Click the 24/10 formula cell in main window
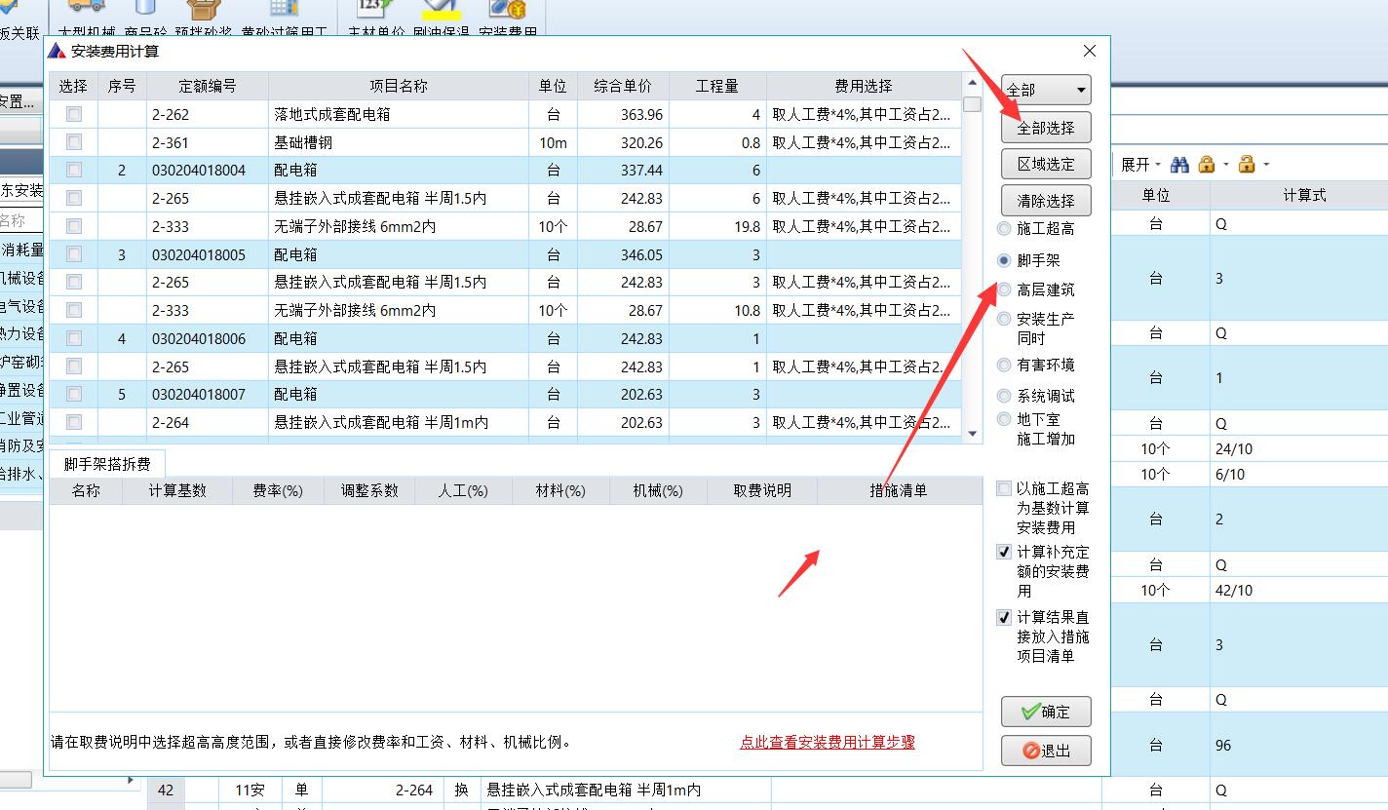The width and height of the screenshot is (1388, 810). click(1298, 450)
